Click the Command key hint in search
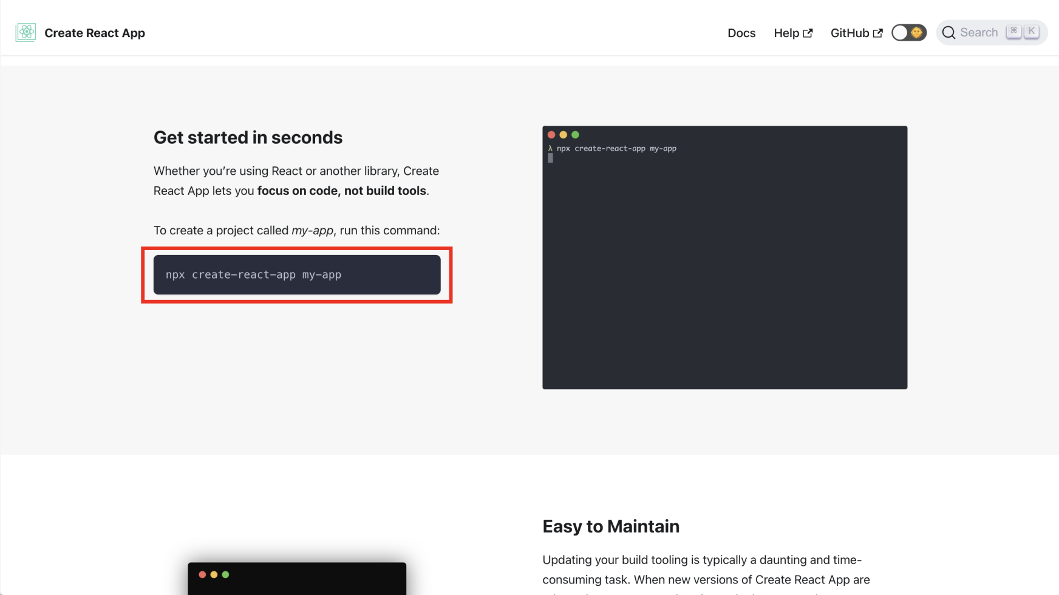The width and height of the screenshot is (1059, 595). [x=1013, y=32]
